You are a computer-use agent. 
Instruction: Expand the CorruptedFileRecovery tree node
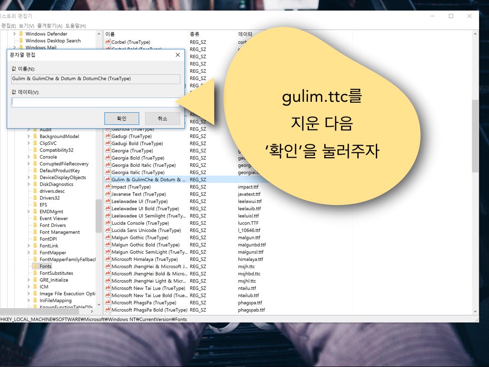pos(28,164)
